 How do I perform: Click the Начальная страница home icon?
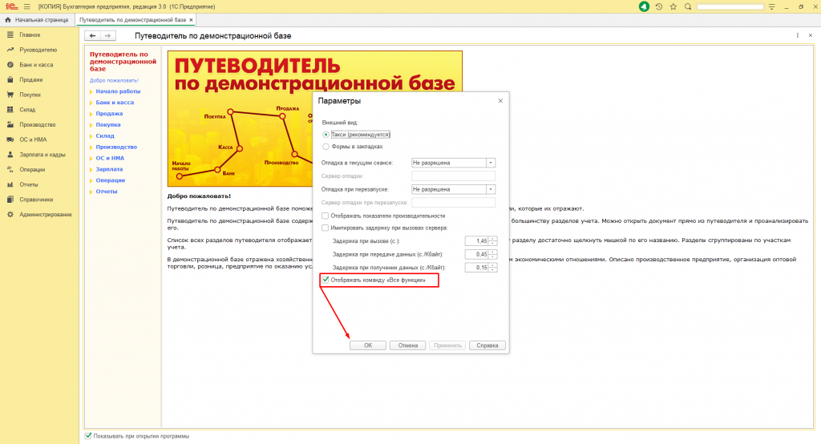[8, 20]
